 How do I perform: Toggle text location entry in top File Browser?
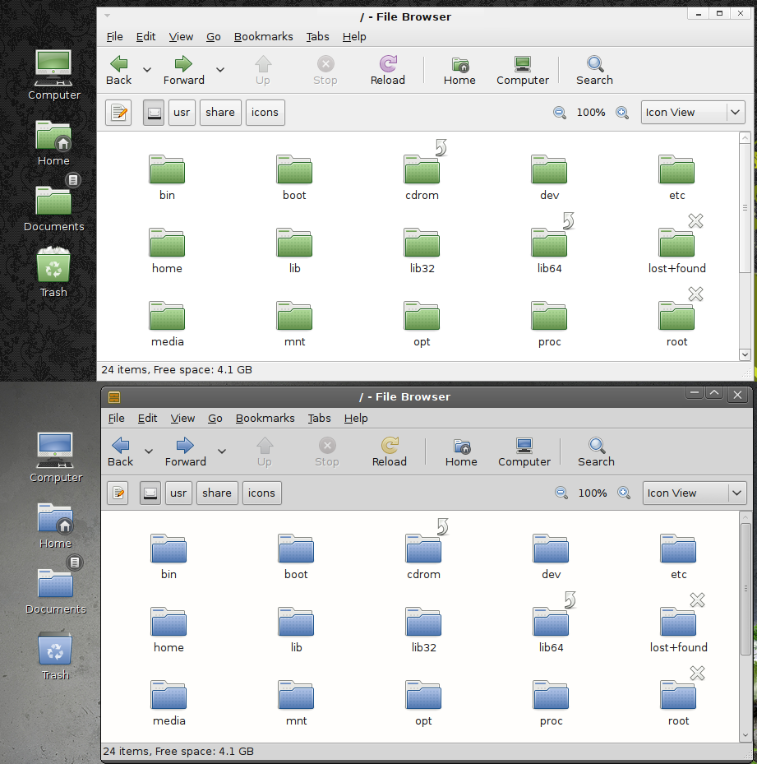[118, 113]
